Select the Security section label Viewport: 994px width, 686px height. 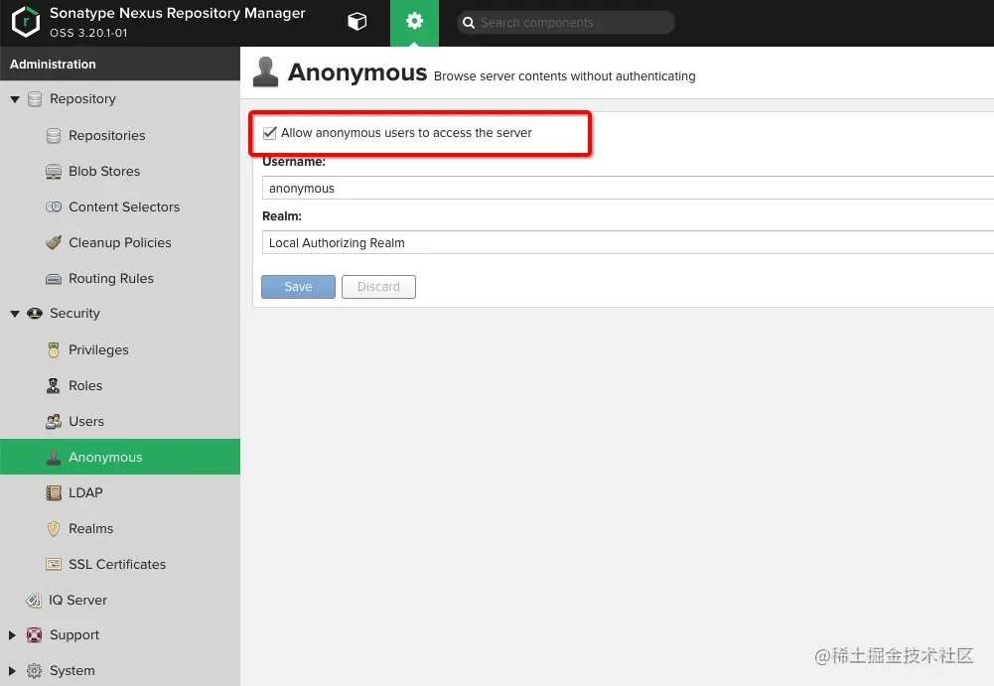(74, 313)
